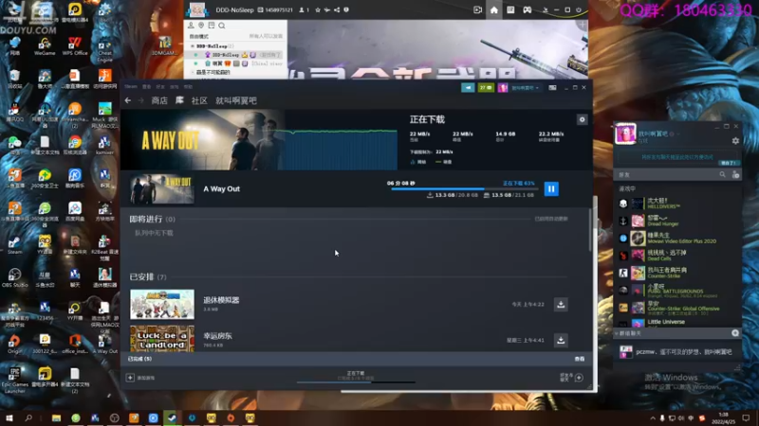Open friends list settings gear
Screen dimensions: 759x426
735,141
